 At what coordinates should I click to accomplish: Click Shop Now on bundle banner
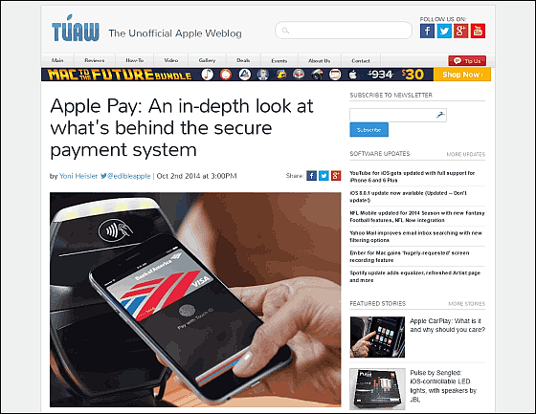point(462,75)
